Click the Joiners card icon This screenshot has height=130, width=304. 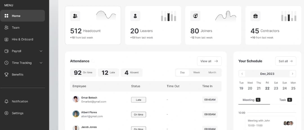pos(195,16)
